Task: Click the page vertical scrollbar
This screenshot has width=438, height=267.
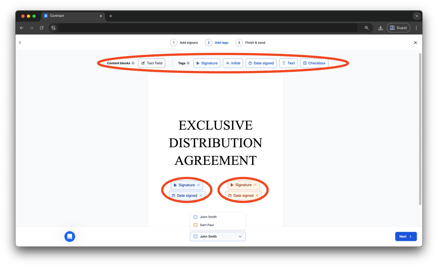Action: [x=420, y=129]
